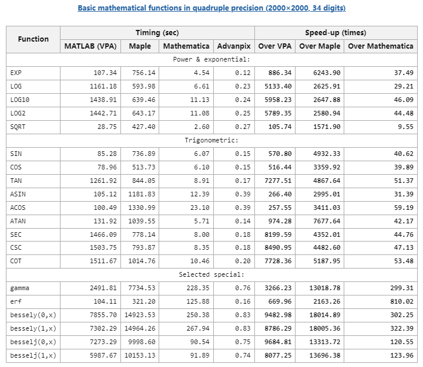
Task: Click bessely(1,x) Over VPA value 8786.29
Action: point(278,328)
